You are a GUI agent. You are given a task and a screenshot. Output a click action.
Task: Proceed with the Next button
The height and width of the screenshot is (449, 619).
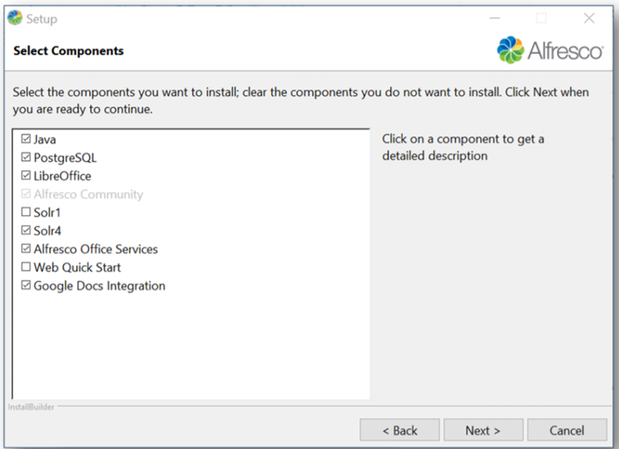point(482,430)
